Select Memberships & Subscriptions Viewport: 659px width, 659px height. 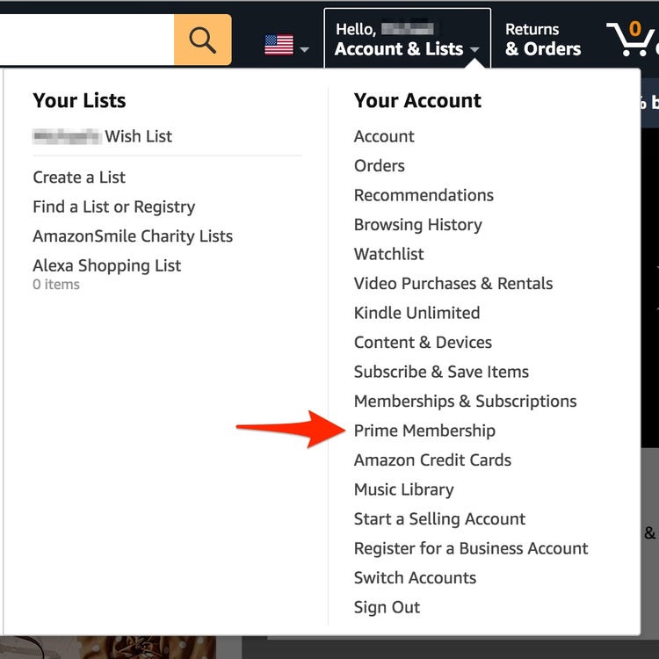[465, 402]
